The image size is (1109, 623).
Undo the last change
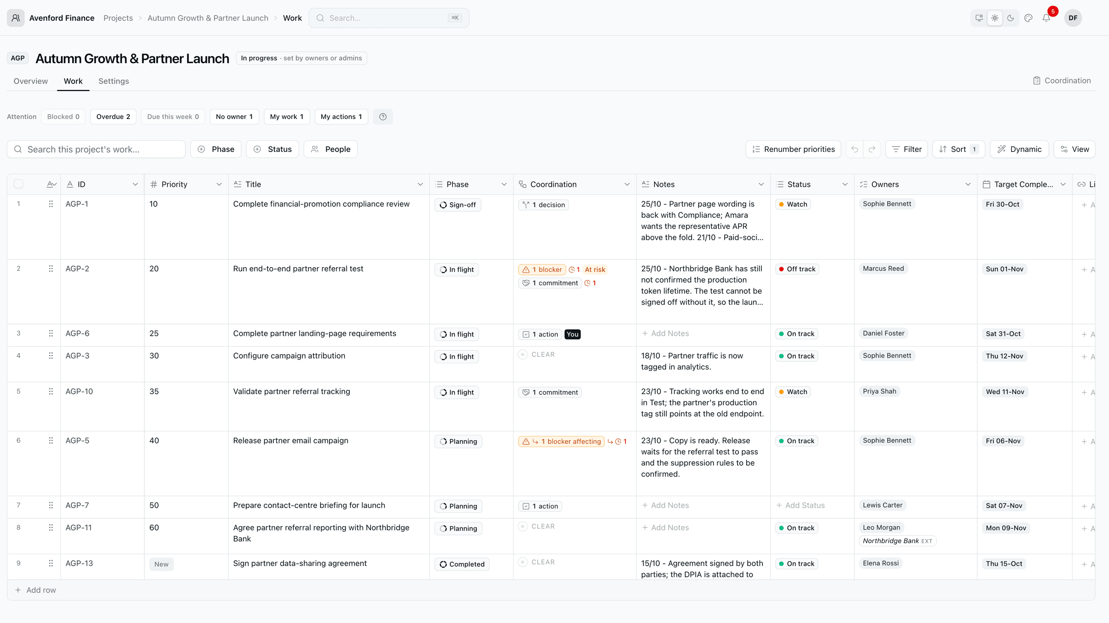[x=854, y=149]
